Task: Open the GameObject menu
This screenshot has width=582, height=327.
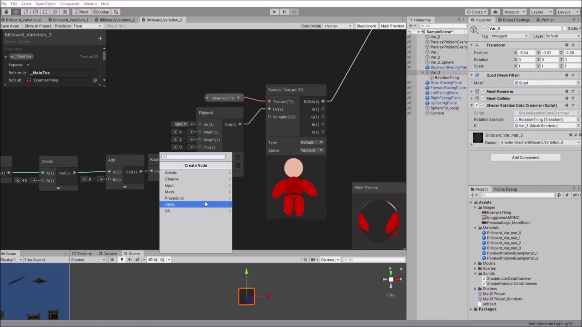Action: (x=45, y=4)
